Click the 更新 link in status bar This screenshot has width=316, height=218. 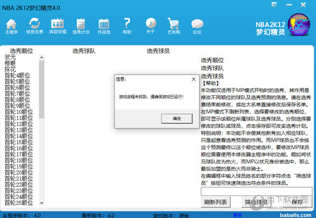tap(238, 215)
